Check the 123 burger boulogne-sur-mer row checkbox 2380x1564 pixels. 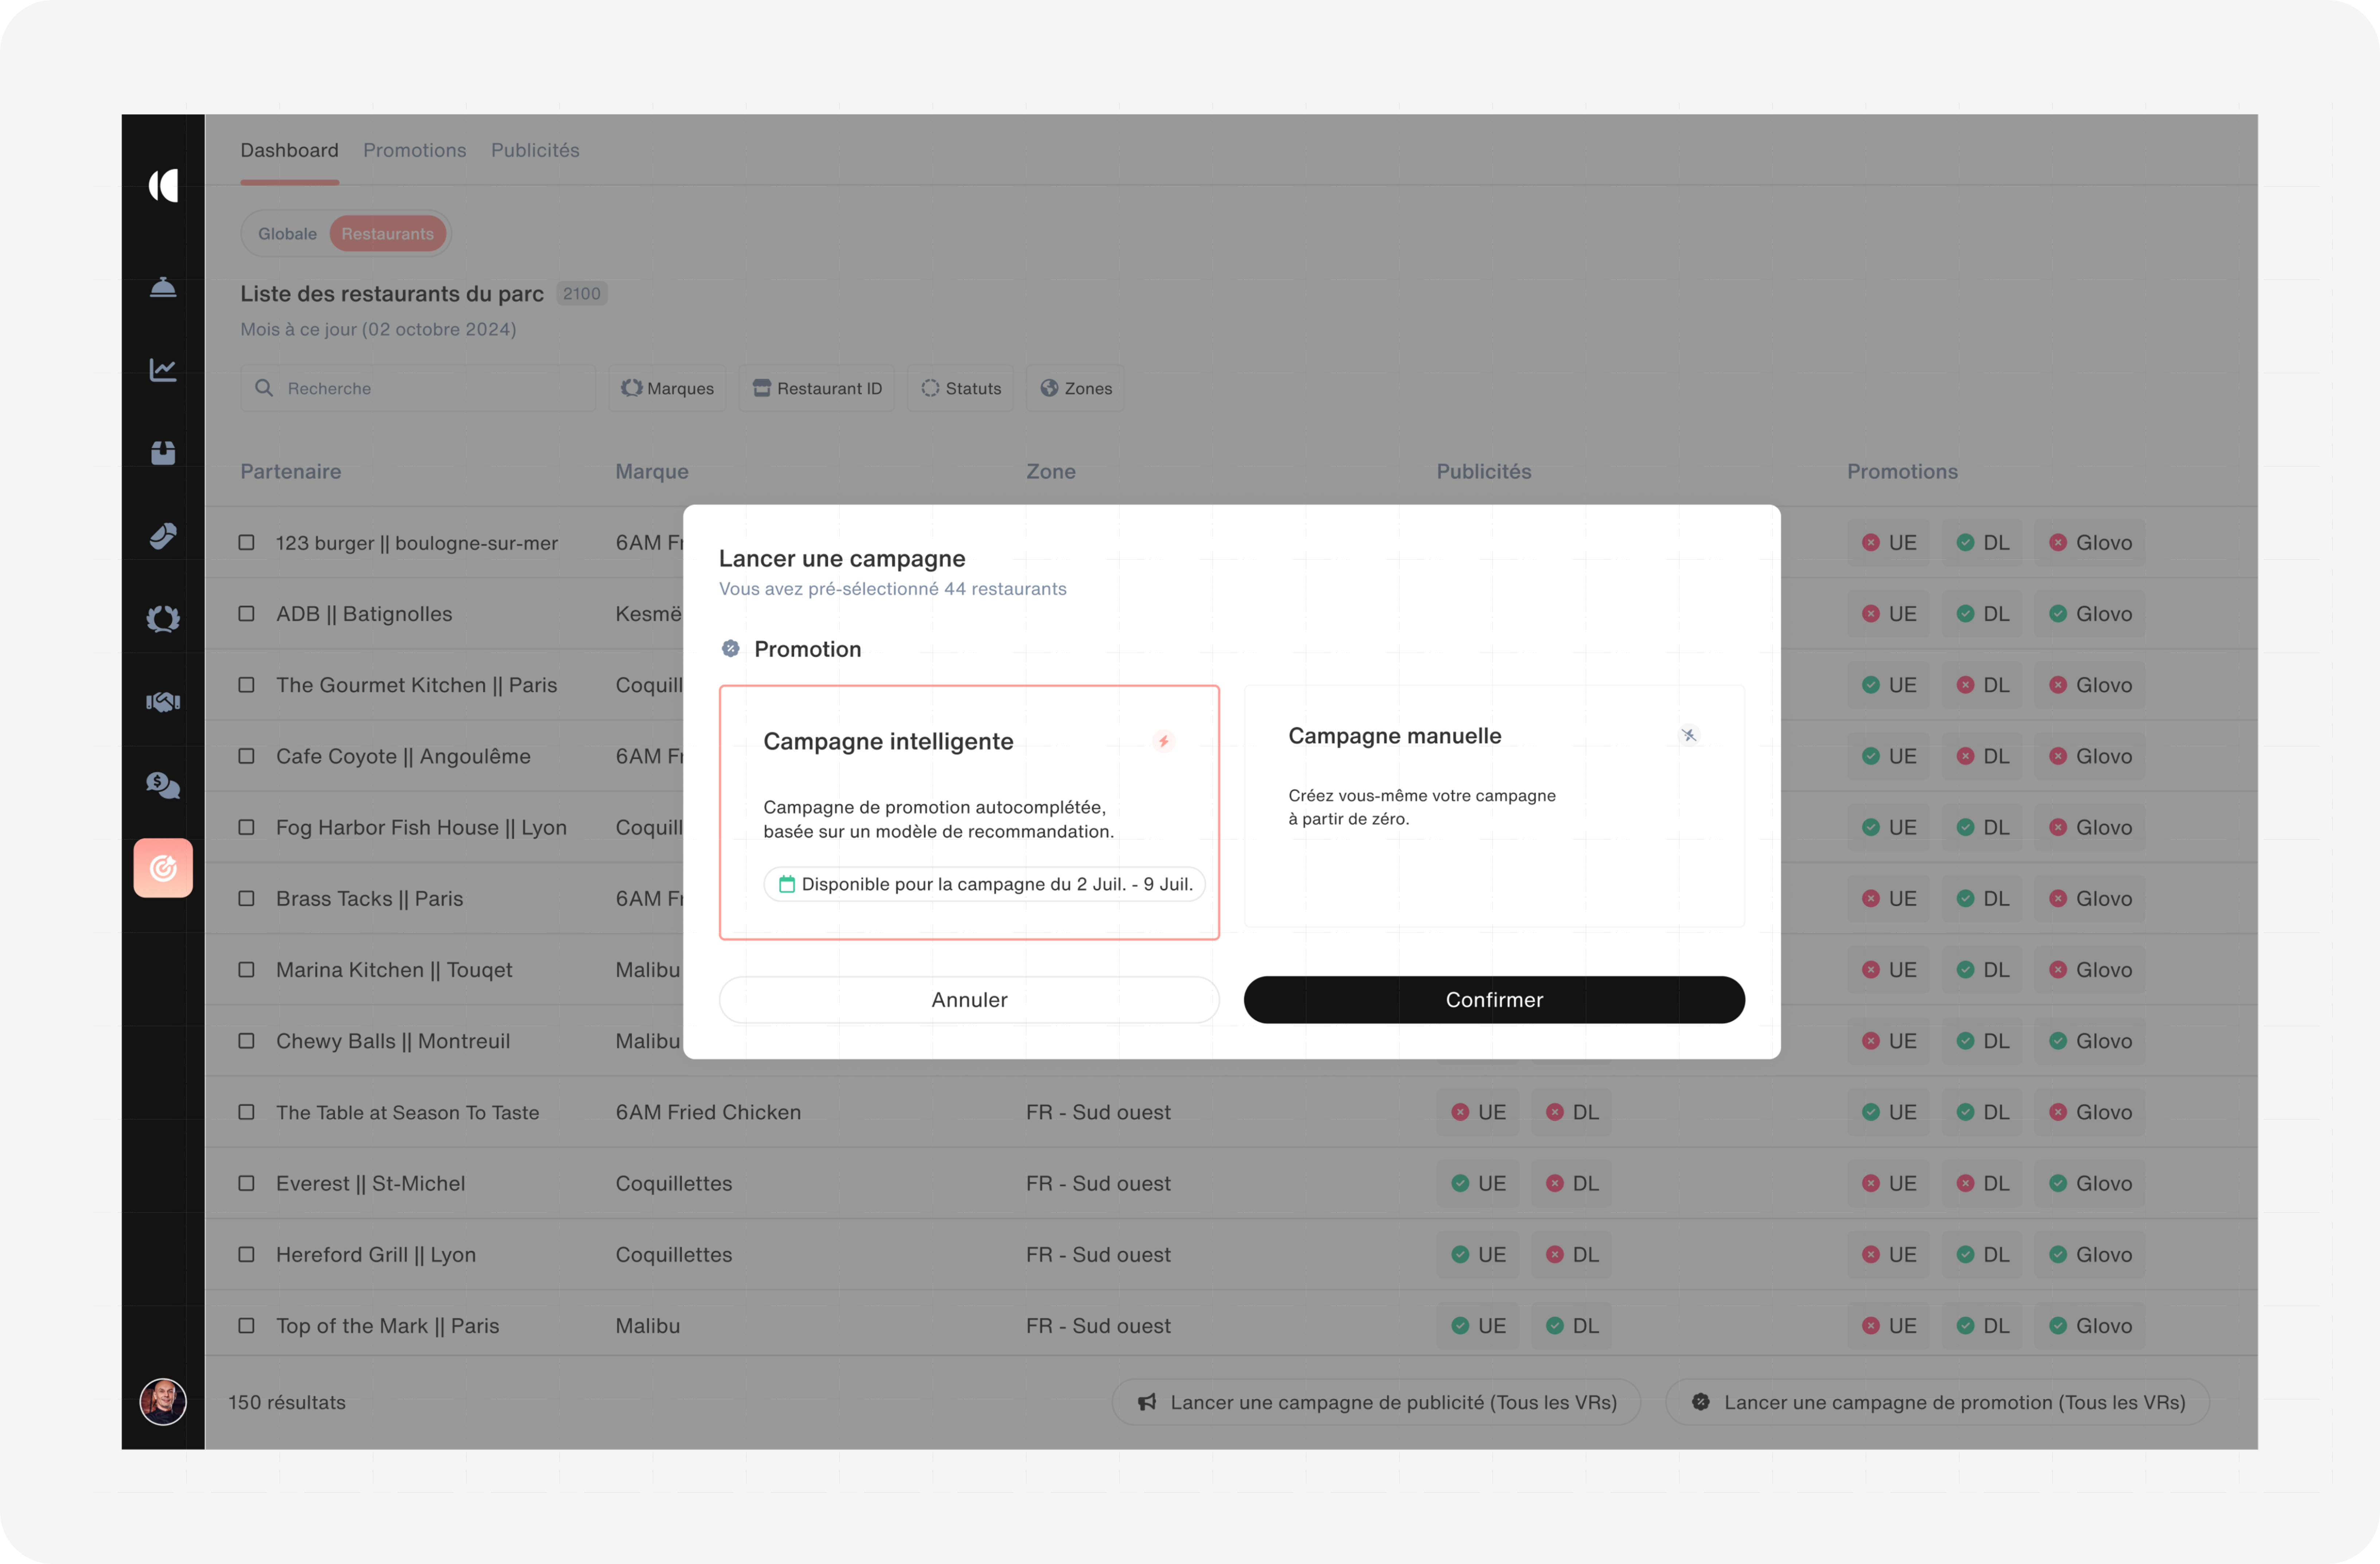[x=246, y=542]
